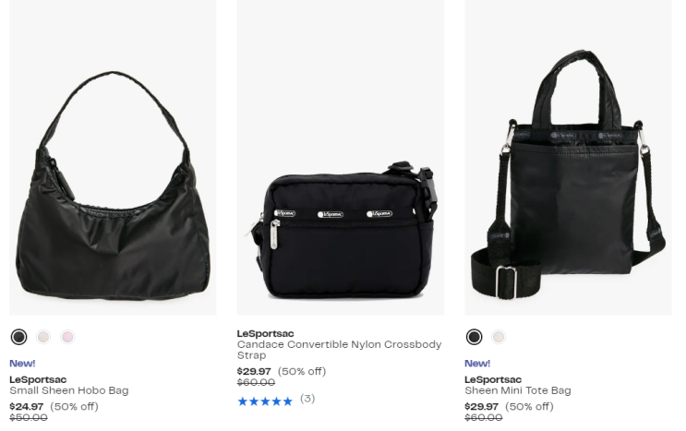
Task: Choose light swatch for Sheen Mini Tote
Action: click(x=499, y=337)
